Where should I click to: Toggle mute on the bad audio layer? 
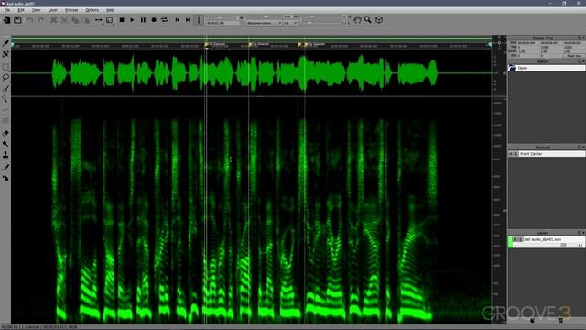515,239
